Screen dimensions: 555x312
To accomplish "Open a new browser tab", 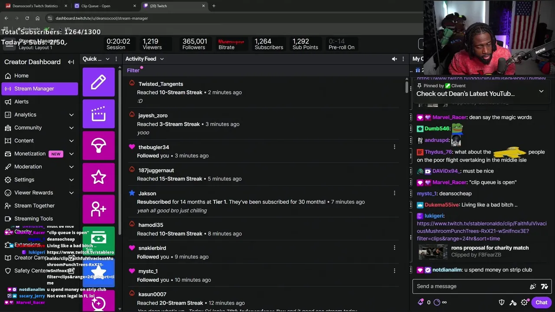I will pyautogui.click(x=214, y=6).
